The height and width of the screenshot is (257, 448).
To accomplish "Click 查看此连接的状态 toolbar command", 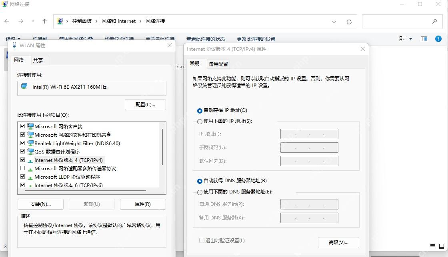I will [206, 39].
